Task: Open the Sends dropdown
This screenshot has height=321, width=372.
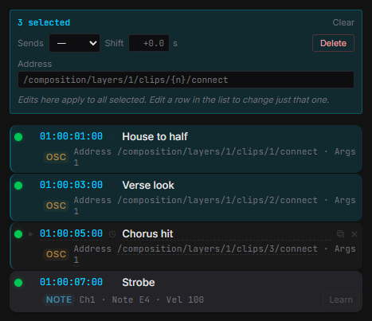Action: point(74,43)
